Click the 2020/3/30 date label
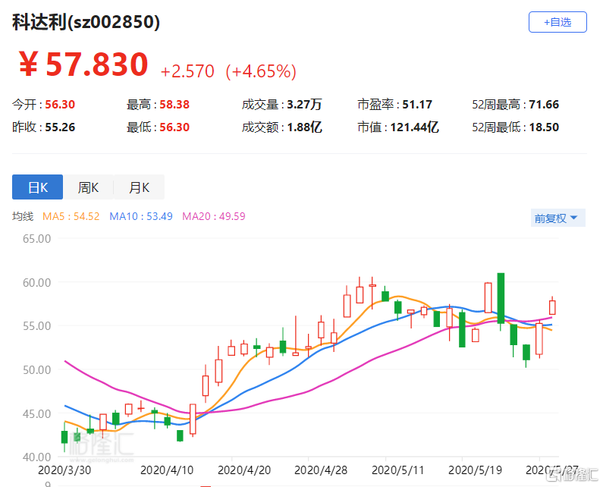603x487 pixels. pyautogui.click(x=64, y=470)
